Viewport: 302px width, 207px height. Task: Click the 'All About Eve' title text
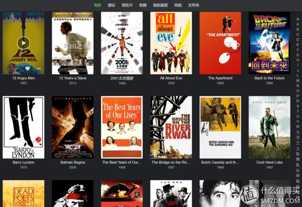pyautogui.click(x=171, y=78)
